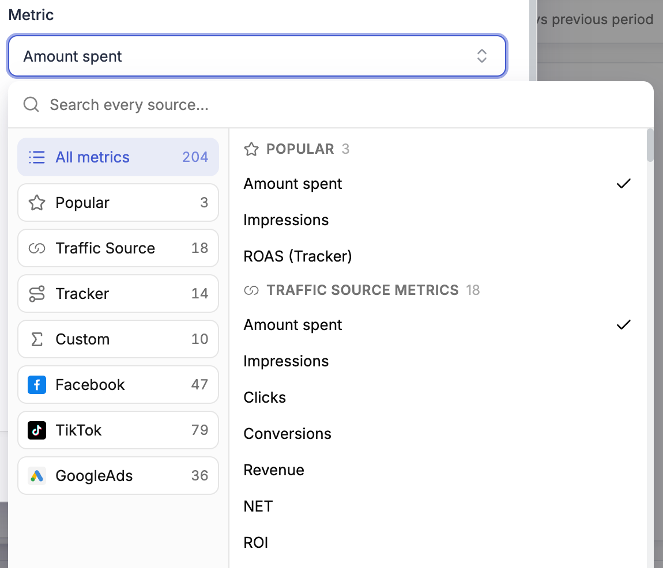The height and width of the screenshot is (568, 663).
Task: Choose the Conversions metric
Action: pos(438,434)
